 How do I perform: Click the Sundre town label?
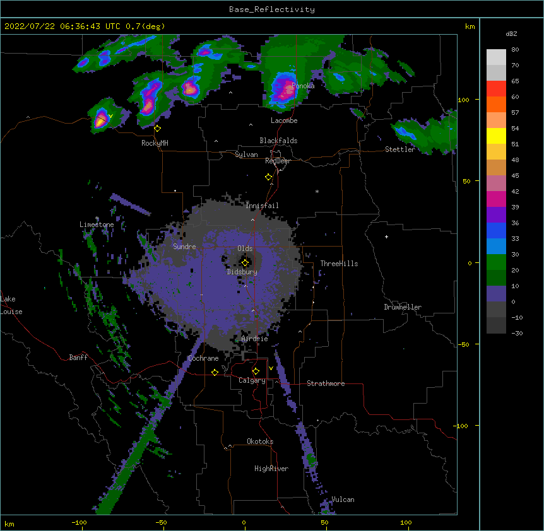184,247
